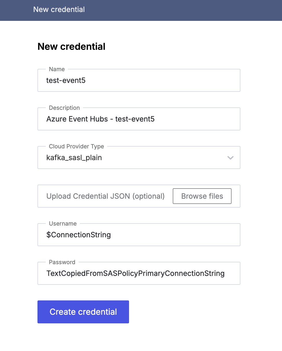Click the Description field label
The height and width of the screenshot is (351, 282).
click(x=64, y=108)
